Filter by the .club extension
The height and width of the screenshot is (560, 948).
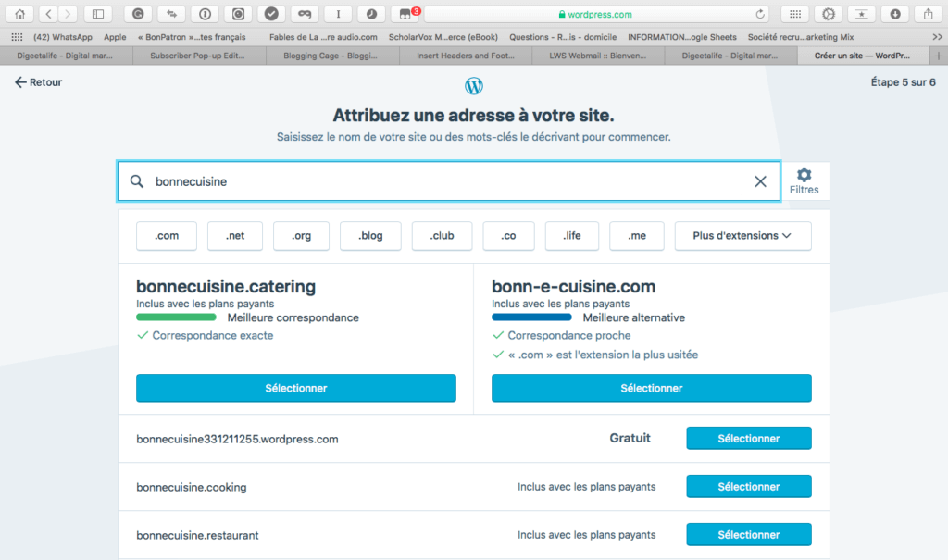pos(442,236)
